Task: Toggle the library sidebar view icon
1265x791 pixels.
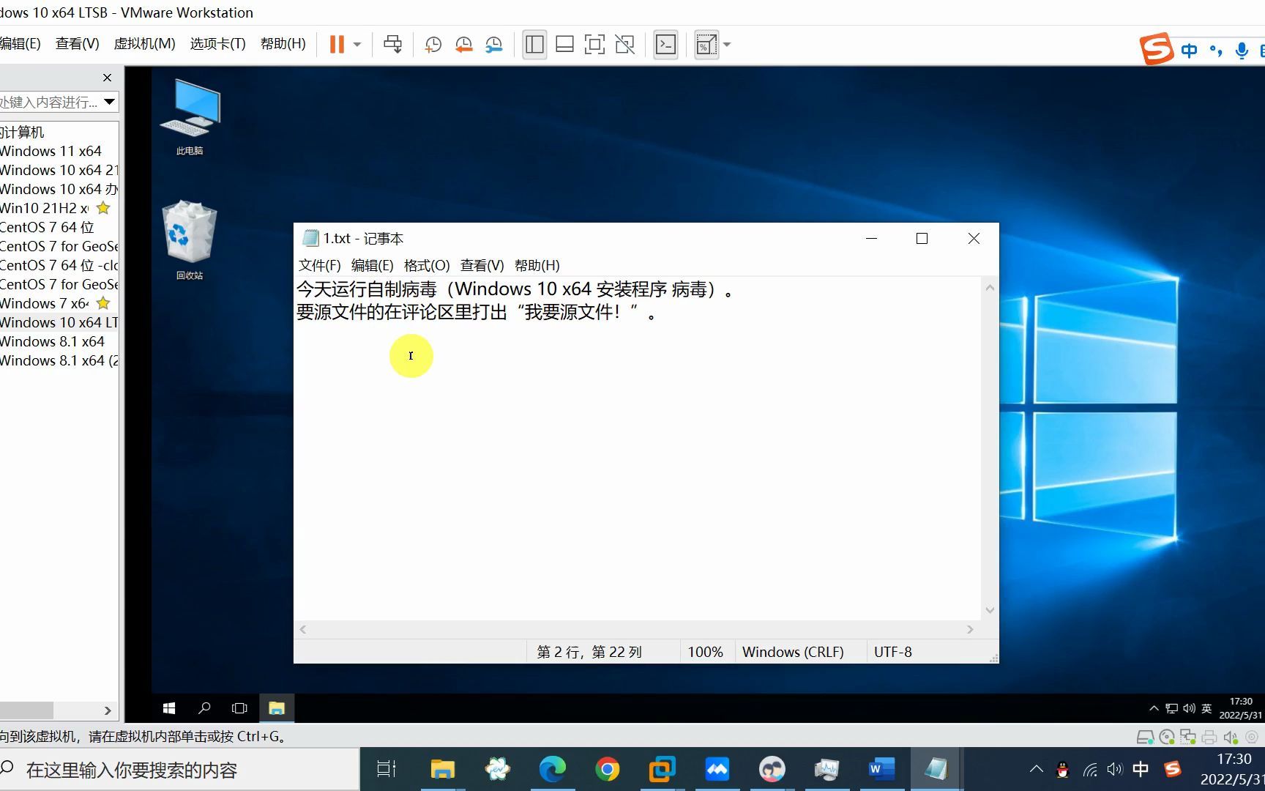Action: (x=534, y=45)
